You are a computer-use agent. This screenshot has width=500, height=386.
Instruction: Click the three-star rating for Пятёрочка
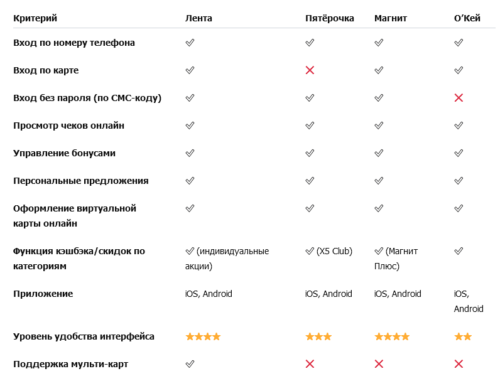(x=318, y=336)
